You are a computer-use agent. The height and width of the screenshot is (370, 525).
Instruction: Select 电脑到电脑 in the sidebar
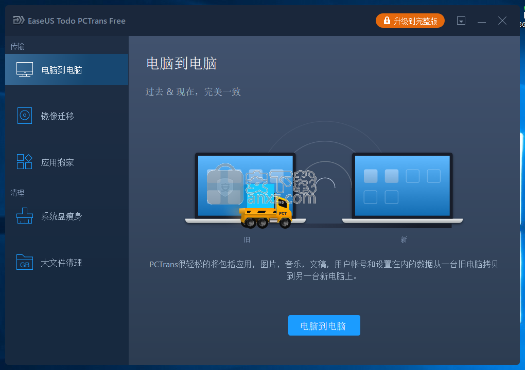coord(66,69)
